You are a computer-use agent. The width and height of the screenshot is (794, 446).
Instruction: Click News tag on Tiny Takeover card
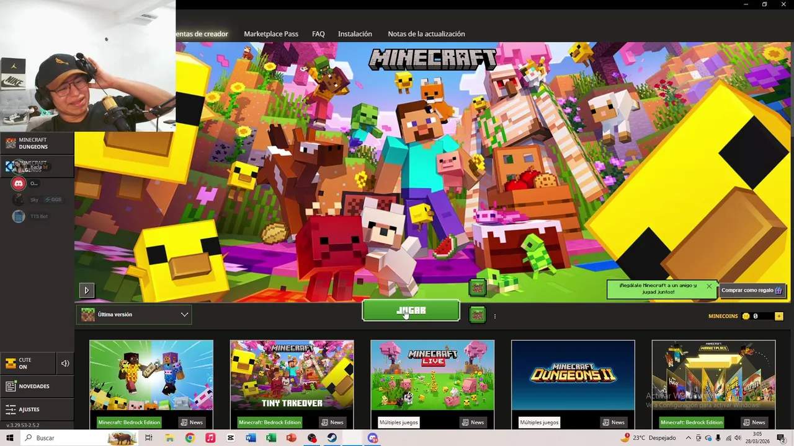tap(332, 422)
